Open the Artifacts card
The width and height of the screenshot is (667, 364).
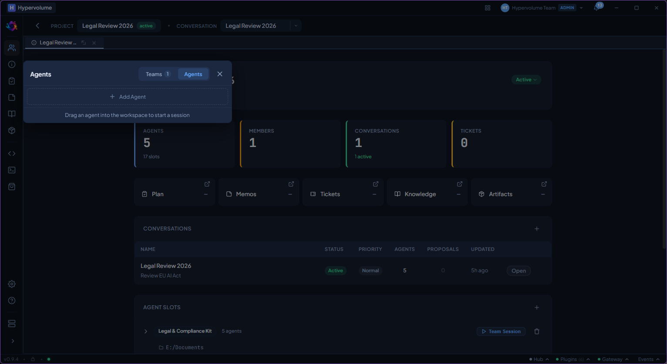[x=512, y=192]
